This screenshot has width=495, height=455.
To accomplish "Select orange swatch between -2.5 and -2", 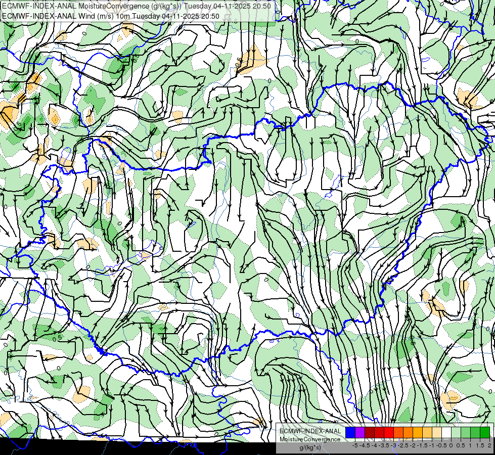I will (x=408, y=433).
